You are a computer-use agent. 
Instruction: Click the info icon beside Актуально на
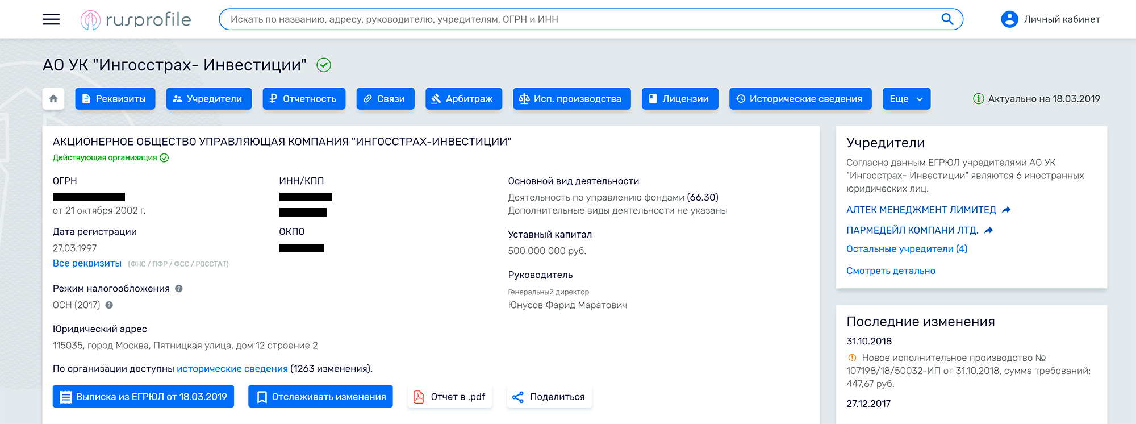point(978,99)
